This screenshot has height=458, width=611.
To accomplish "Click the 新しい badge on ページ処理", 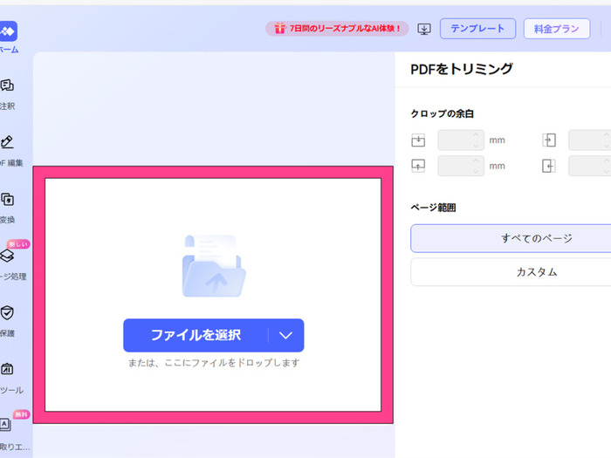I will 18,244.
